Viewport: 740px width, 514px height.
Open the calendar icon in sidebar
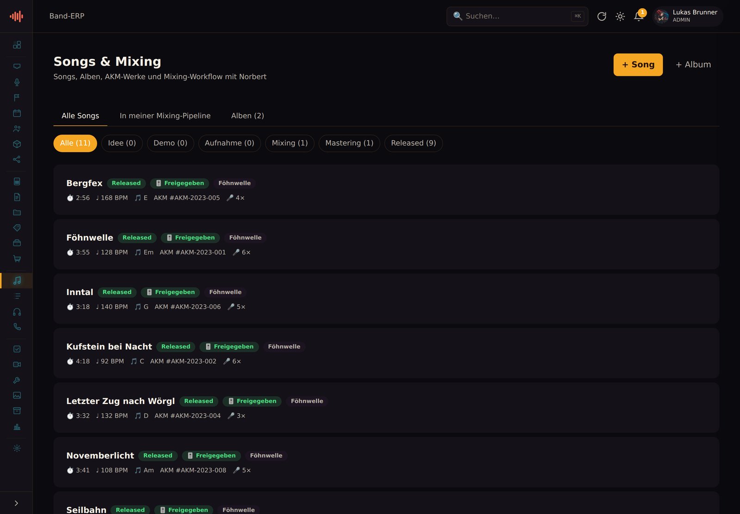[x=17, y=113]
